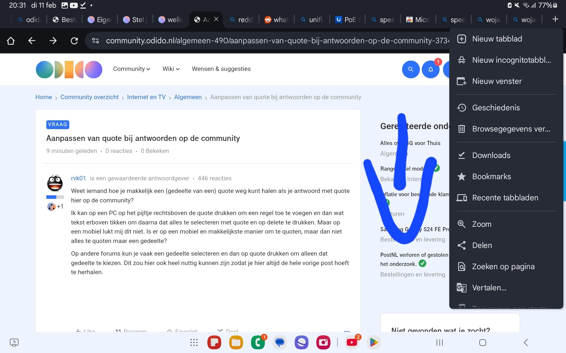
Task: Open the blue messages app in taskbar
Action: (280, 342)
